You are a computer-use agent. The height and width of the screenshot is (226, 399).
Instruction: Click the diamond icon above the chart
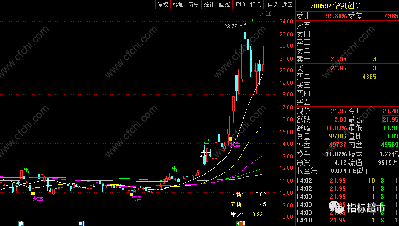[260, 14]
